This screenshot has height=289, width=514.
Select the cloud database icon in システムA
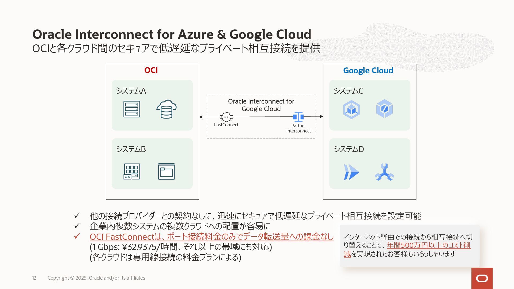166,109
